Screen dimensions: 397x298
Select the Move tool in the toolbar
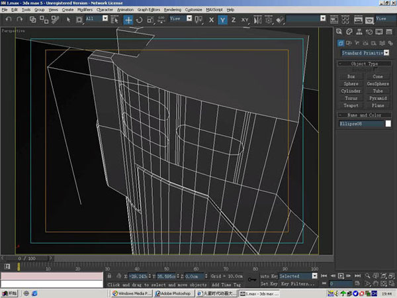pyautogui.click(x=128, y=20)
